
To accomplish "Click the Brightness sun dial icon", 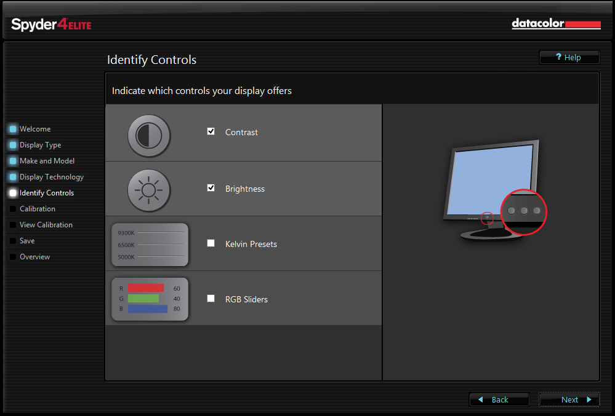I will 149,190.
